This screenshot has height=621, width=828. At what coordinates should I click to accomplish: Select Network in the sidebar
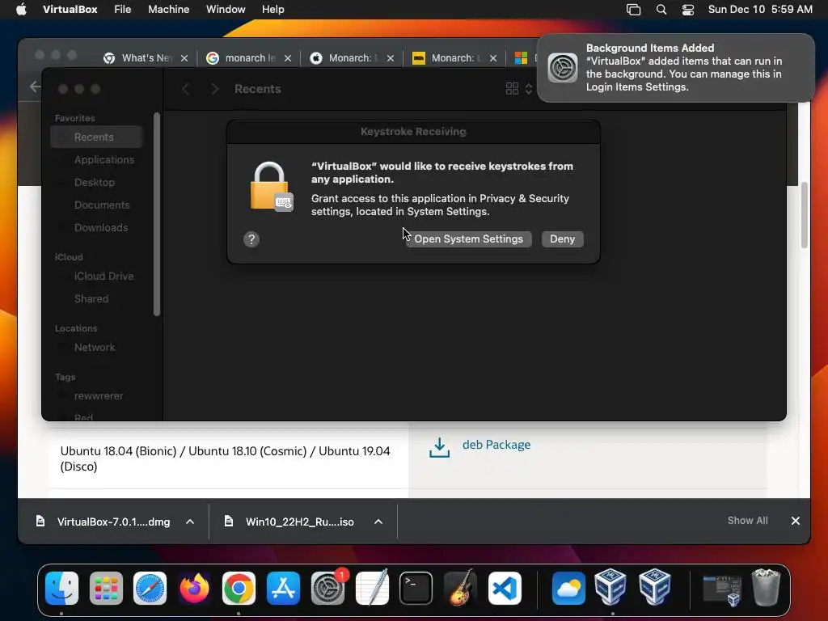tap(96, 348)
